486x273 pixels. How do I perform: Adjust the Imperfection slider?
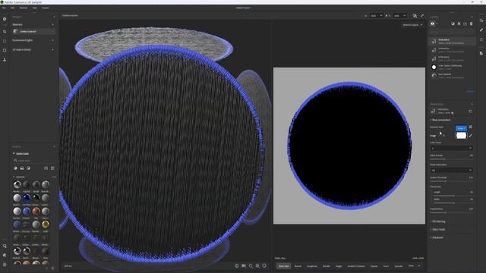[451, 212]
